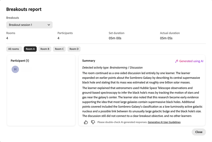This screenshot has width=212, height=142.
Task: Open the Generative AI User Guidelines link
Action: coord(164,122)
